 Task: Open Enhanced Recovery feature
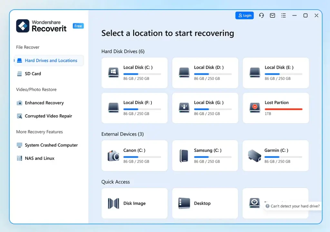(44, 103)
